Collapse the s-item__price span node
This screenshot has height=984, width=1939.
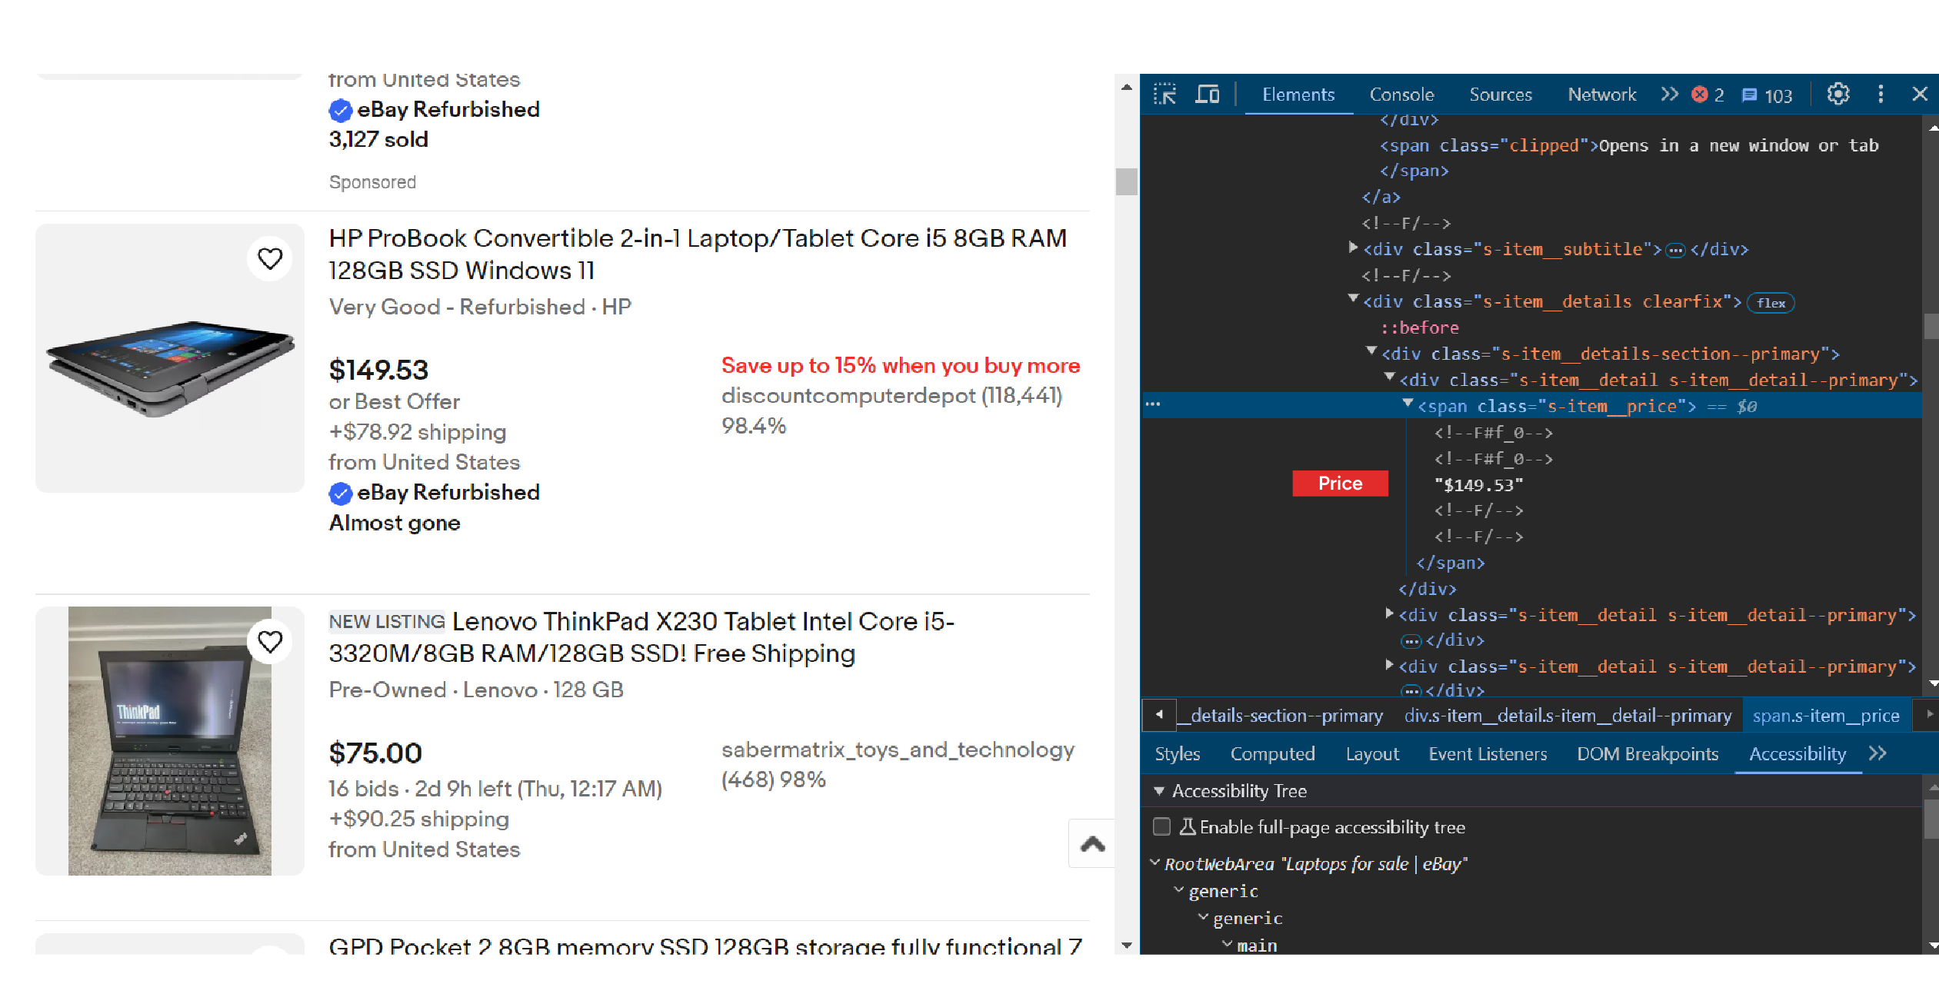[x=1408, y=404]
